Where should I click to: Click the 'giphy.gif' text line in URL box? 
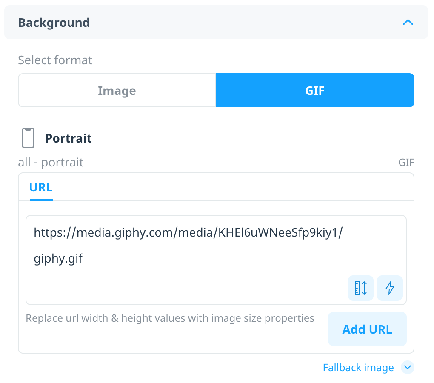(x=58, y=259)
